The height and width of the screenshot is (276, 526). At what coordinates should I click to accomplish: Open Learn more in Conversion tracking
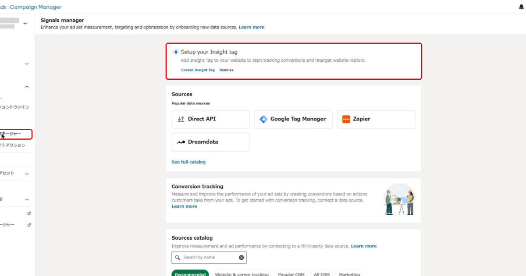point(184,206)
